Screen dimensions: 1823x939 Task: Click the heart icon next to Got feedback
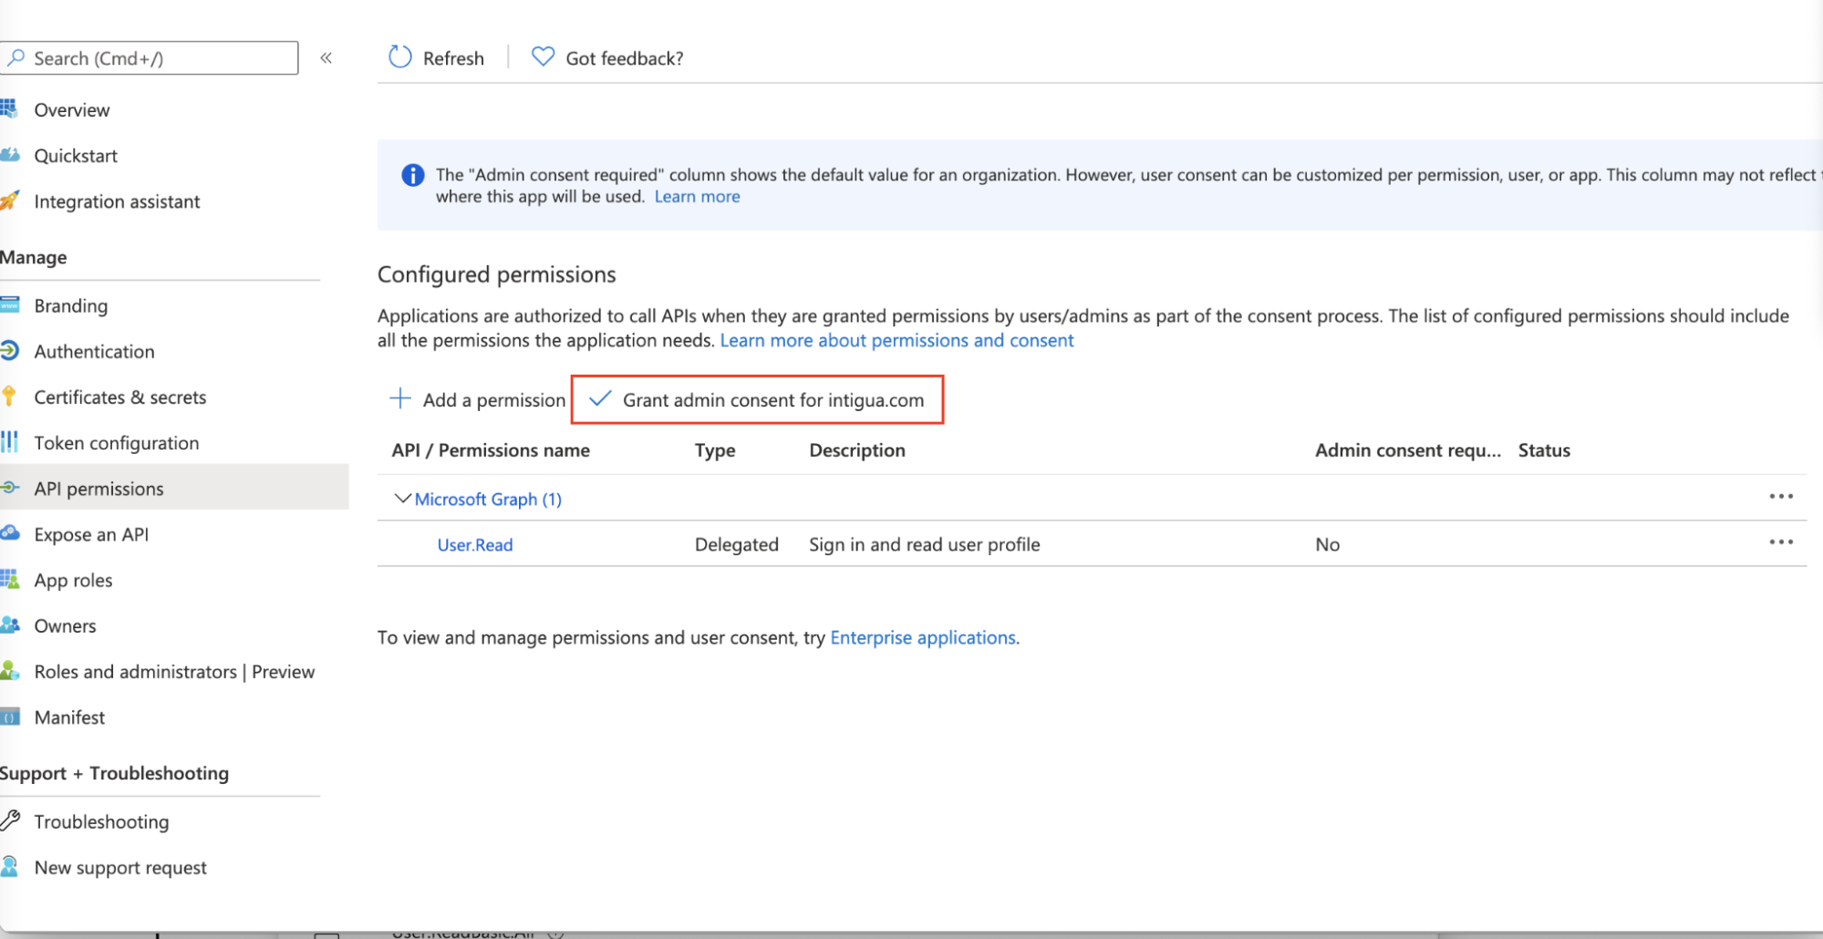pos(542,56)
